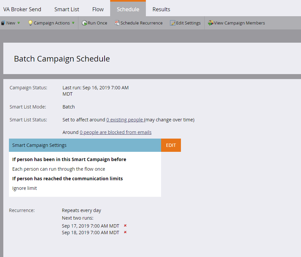Click the Run Once toolbar label

tap(97, 23)
